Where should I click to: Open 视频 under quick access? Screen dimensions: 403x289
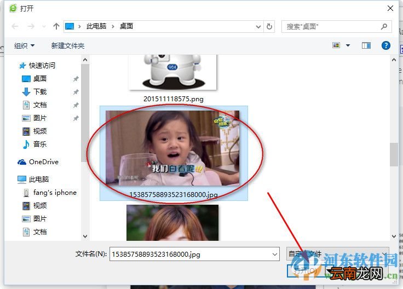click(x=34, y=131)
